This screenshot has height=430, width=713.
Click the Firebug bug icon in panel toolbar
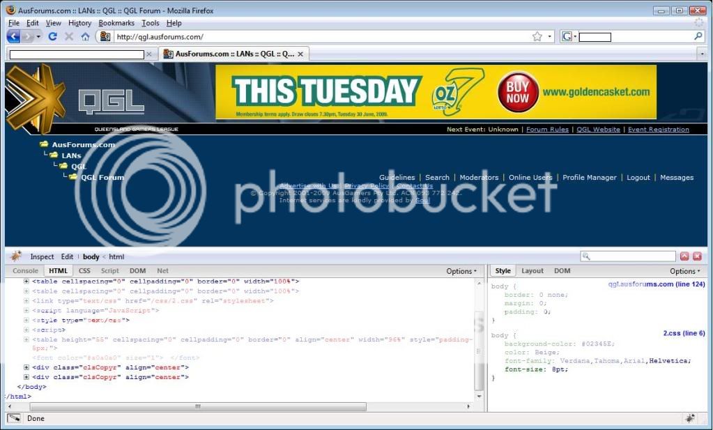click(16, 256)
